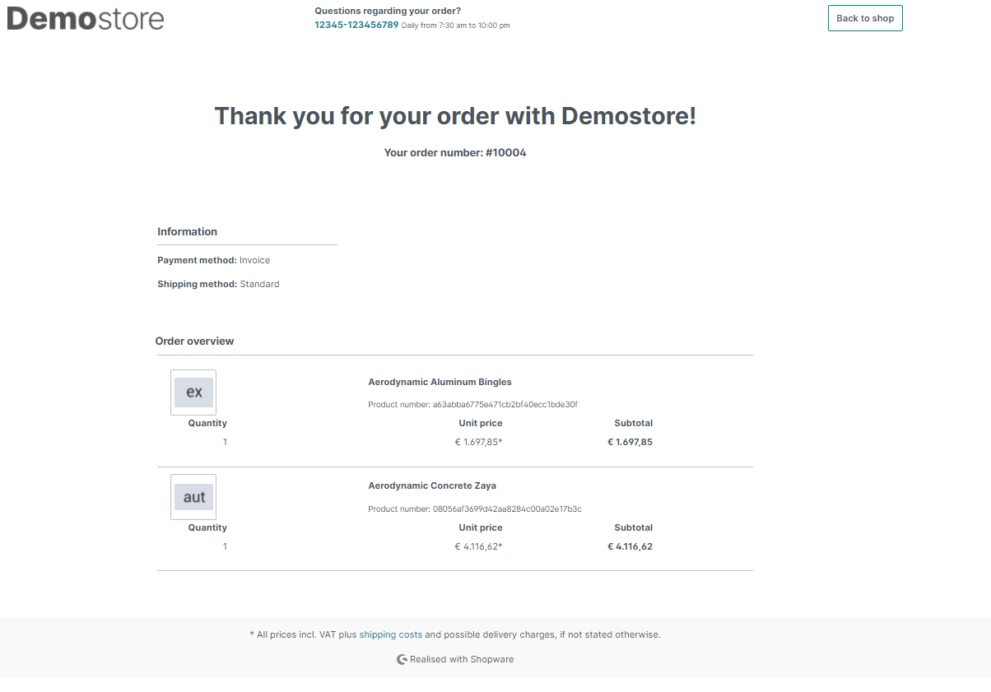Click the Information section heading
This screenshot has height=692, width=991.
(188, 232)
